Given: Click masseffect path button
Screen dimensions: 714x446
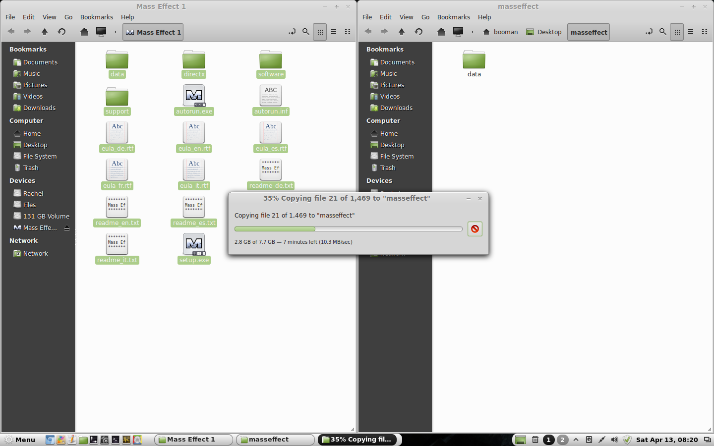Looking at the screenshot, I should coord(589,32).
